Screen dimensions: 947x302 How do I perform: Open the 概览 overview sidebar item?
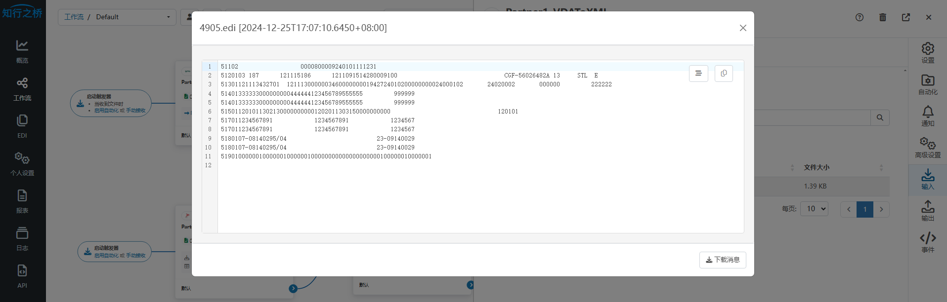click(x=22, y=51)
